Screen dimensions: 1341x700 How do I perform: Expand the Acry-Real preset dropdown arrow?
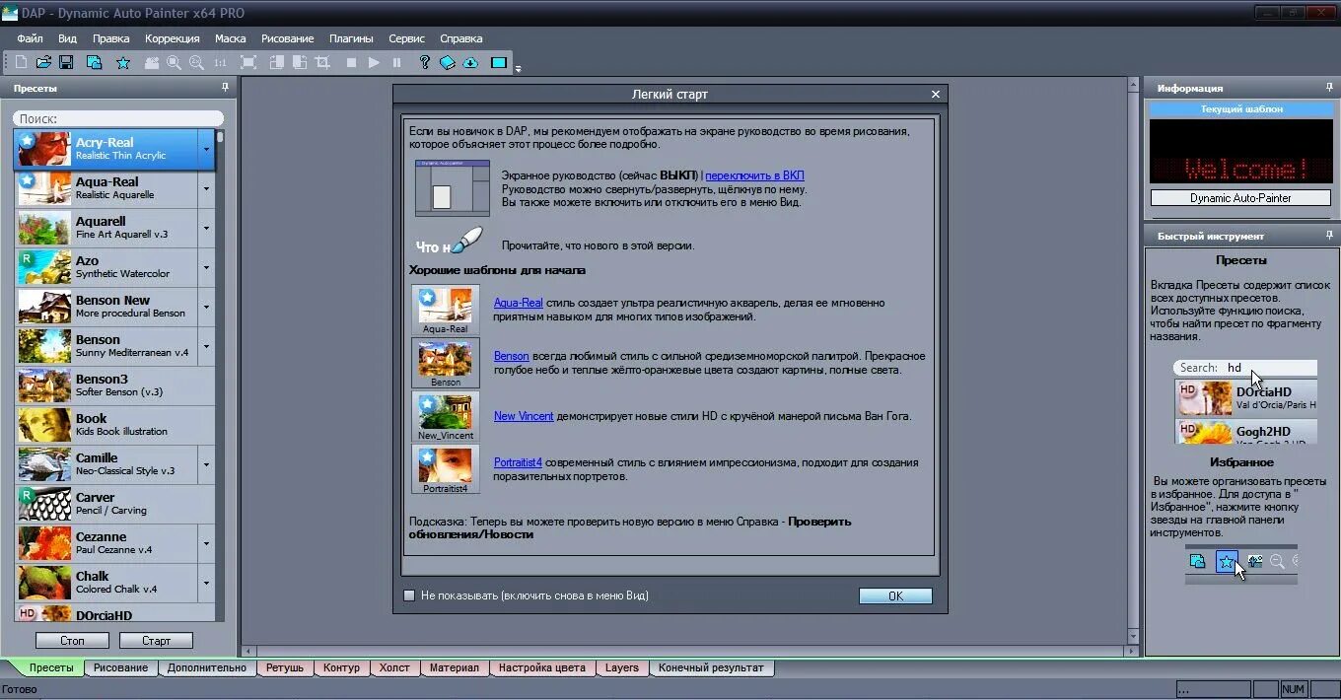coord(206,150)
